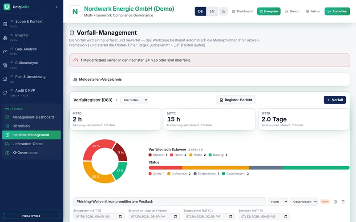
Task: Open calendar picker for Eingedämmt (MTTC)
Action: coord(231,217)
